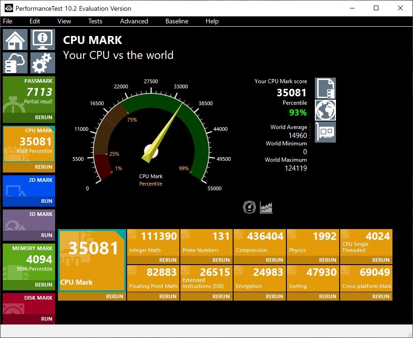Rerun under the large CPU Mark tile
The height and width of the screenshot is (338, 413).
[114, 296]
